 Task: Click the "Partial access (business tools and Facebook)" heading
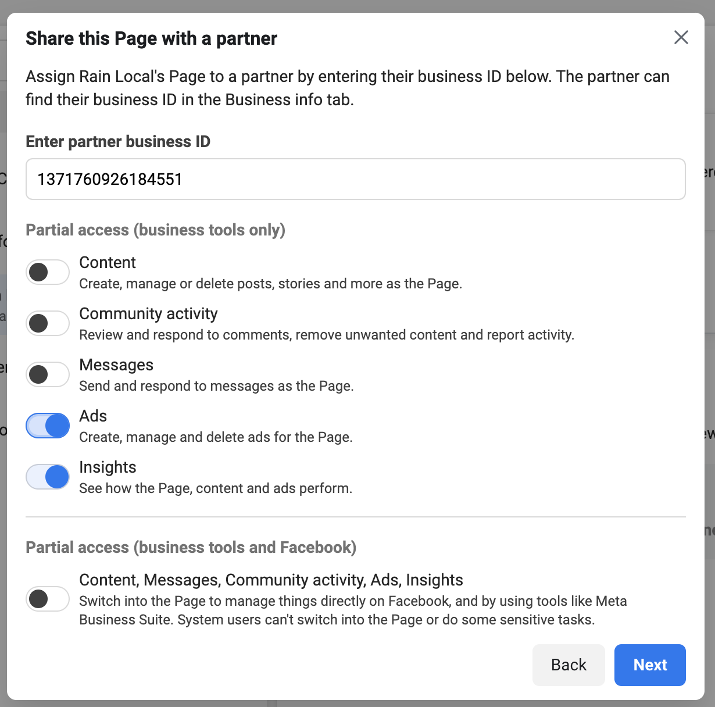(x=191, y=548)
